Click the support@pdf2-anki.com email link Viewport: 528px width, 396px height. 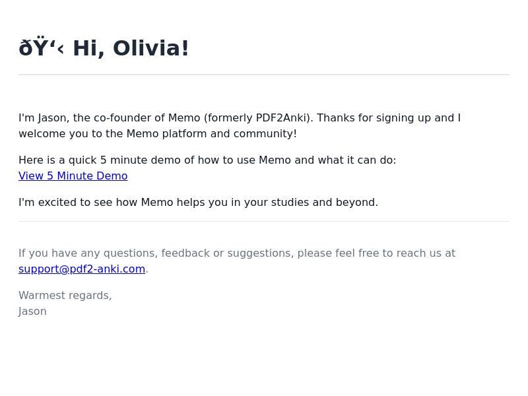click(82, 269)
